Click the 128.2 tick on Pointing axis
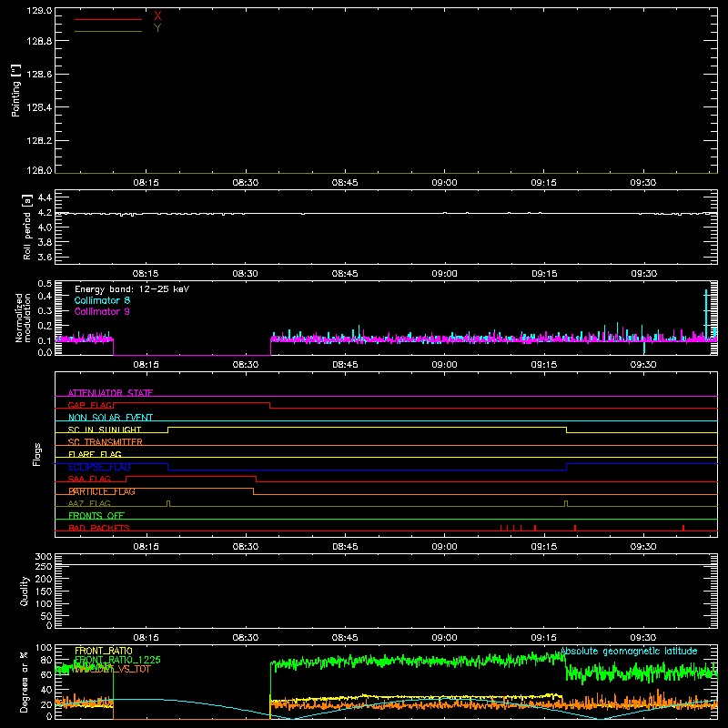The image size is (728, 728). [39, 141]
